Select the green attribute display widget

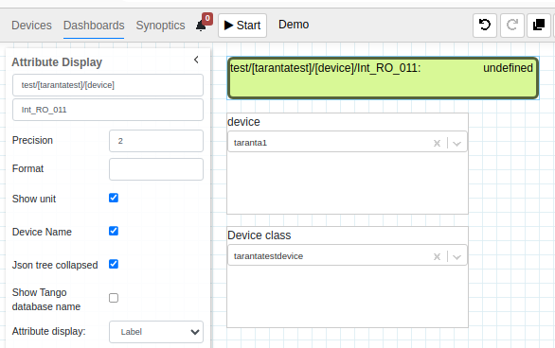(x=383, y=78)
